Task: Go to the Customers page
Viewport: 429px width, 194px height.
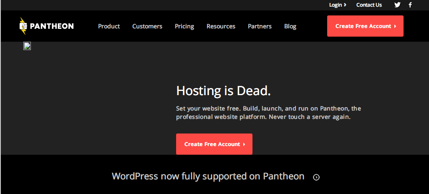Action: coord(147,26)
